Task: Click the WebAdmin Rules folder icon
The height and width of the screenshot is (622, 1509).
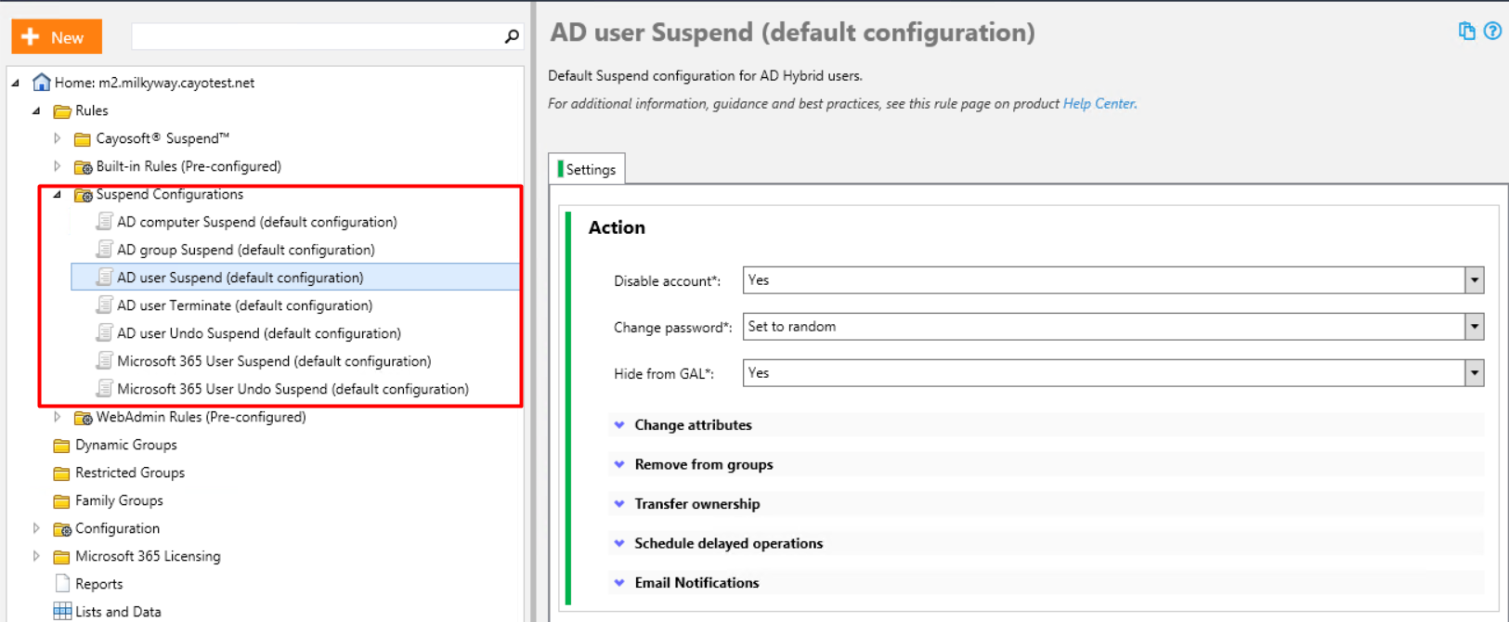Action: pyautogui.click(x=83, y=418)
